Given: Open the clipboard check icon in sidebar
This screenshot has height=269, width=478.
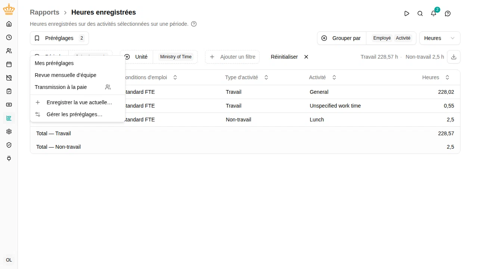Looking at the screenshot, I should [x=9, y=91].
